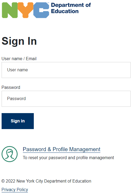Click the reset password description text
This screenshot has width=132, height=194.
click(x=68, y=158)
